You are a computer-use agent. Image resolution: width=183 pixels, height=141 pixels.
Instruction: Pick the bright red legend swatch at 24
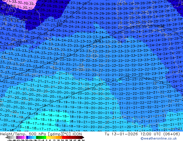click(x=63, y=138)
